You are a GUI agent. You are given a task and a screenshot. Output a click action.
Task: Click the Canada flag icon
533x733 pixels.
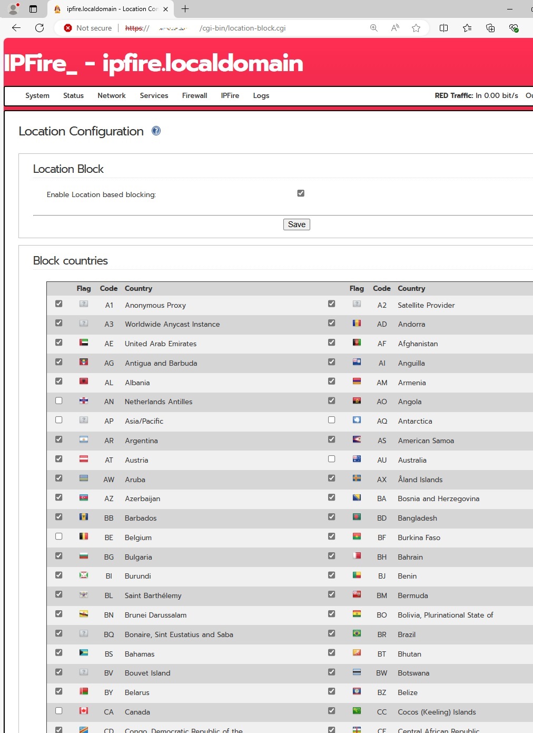coord(84,711)
